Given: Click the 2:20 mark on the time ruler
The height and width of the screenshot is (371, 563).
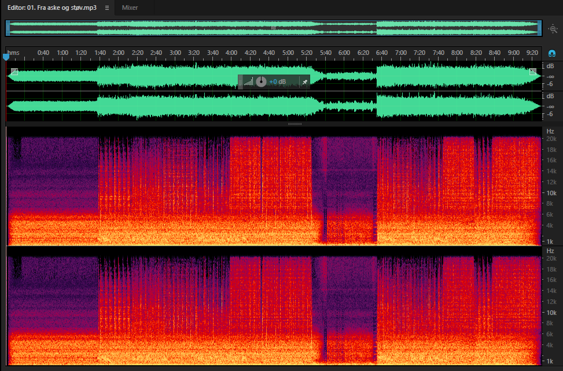Looking at the screenshot, I should pos(138,53).
